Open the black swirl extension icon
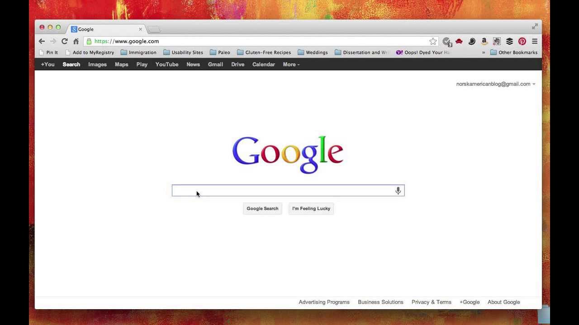Viewport: 579px width, 325px height. click(472, 41)
